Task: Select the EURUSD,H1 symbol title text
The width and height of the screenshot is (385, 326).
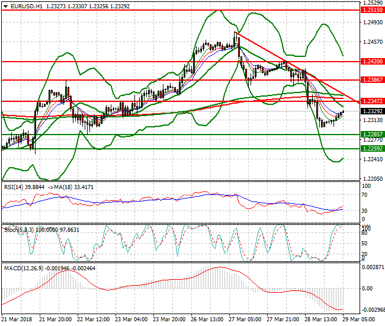Action: pyautogui.click(x=27, y=7)
